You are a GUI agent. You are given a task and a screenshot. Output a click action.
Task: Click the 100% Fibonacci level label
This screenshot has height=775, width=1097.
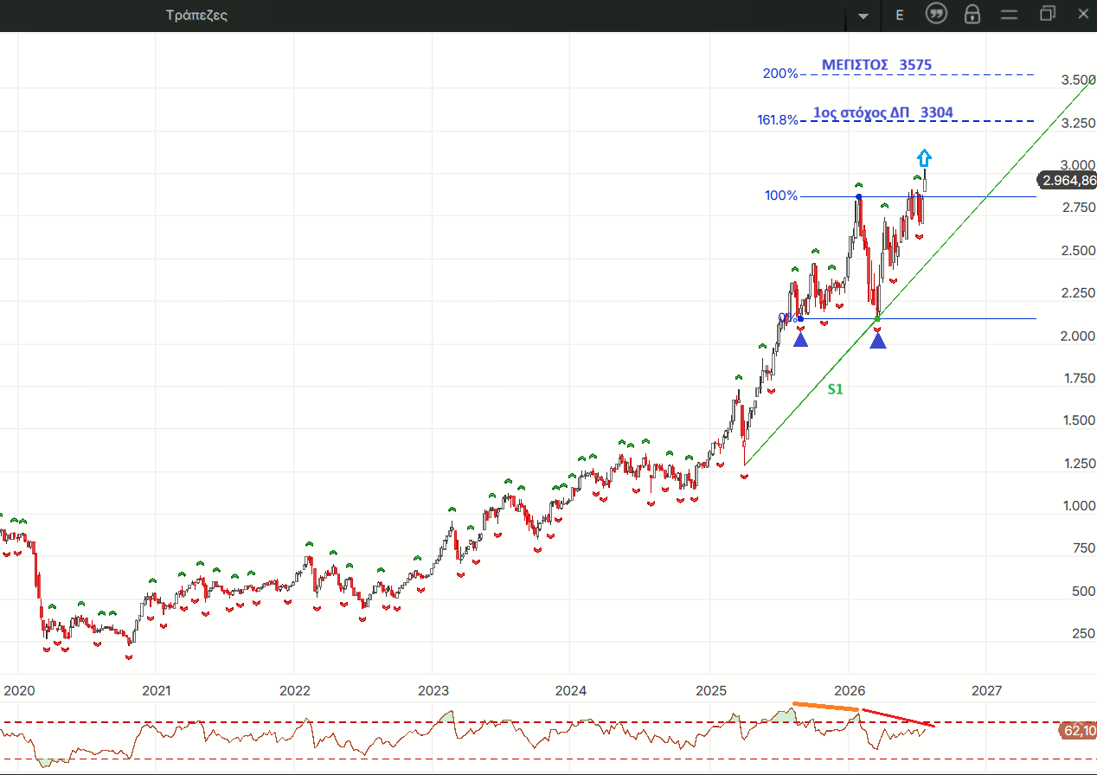(x=781, y=195)
